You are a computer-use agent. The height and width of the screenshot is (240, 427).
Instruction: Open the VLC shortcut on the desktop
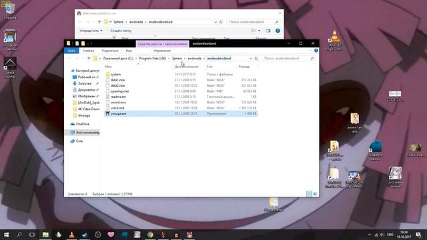[334, 40]
